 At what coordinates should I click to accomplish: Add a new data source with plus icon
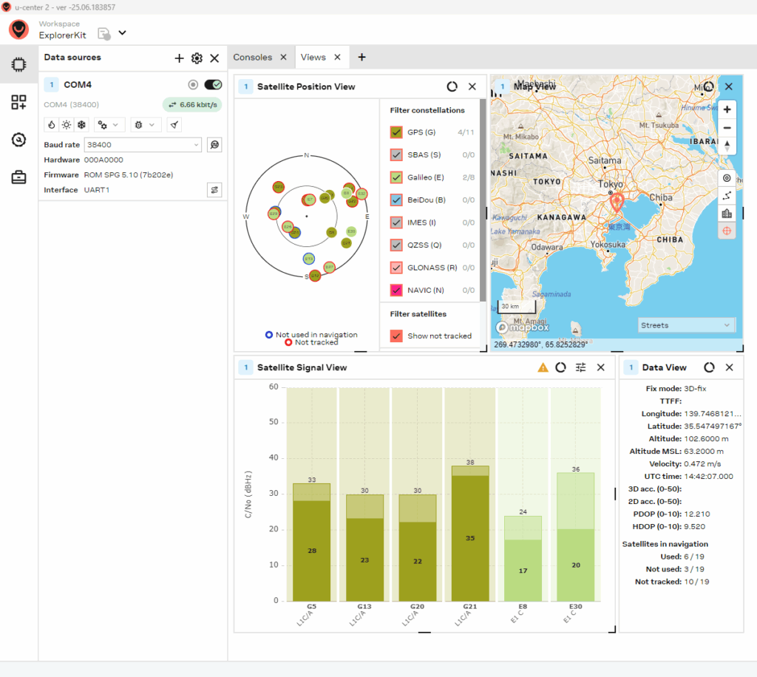pyautogui.click(x=179, y=58)
